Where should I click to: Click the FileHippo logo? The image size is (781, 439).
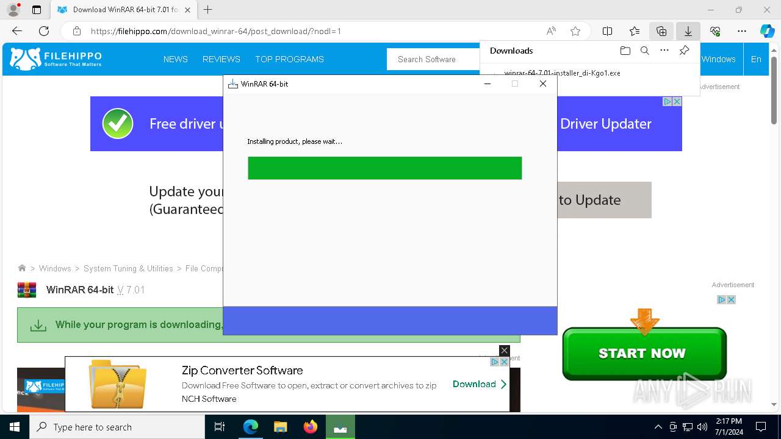pyautogui.click(x=56, y=59)
